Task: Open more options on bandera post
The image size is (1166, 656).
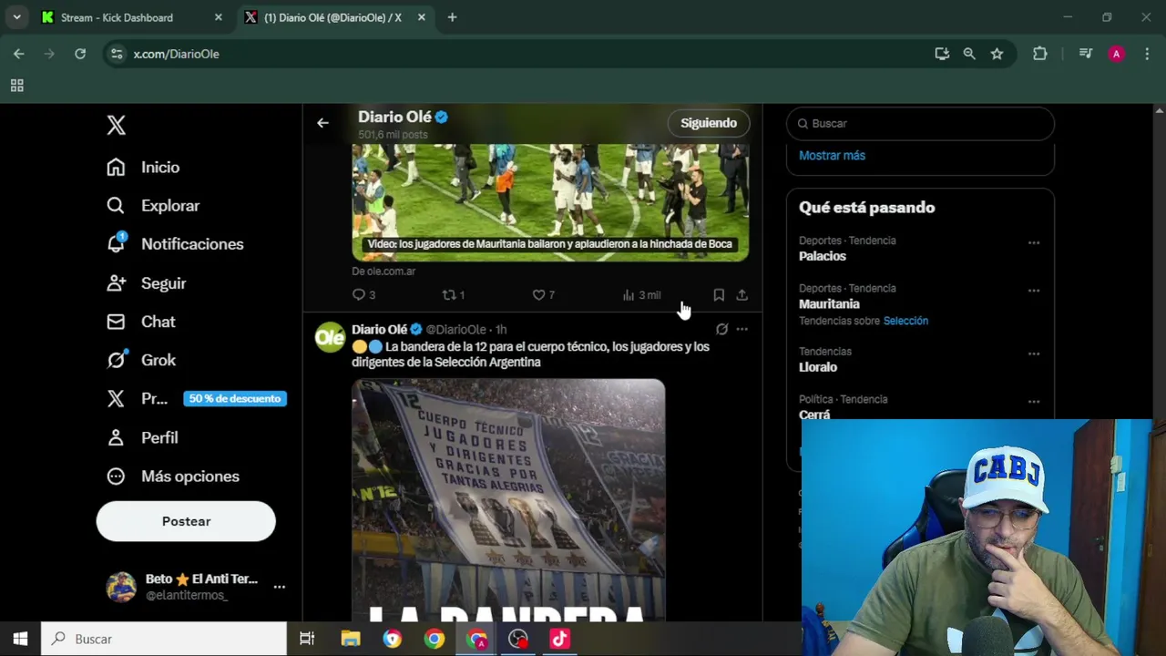Action: tap(742, 329)
